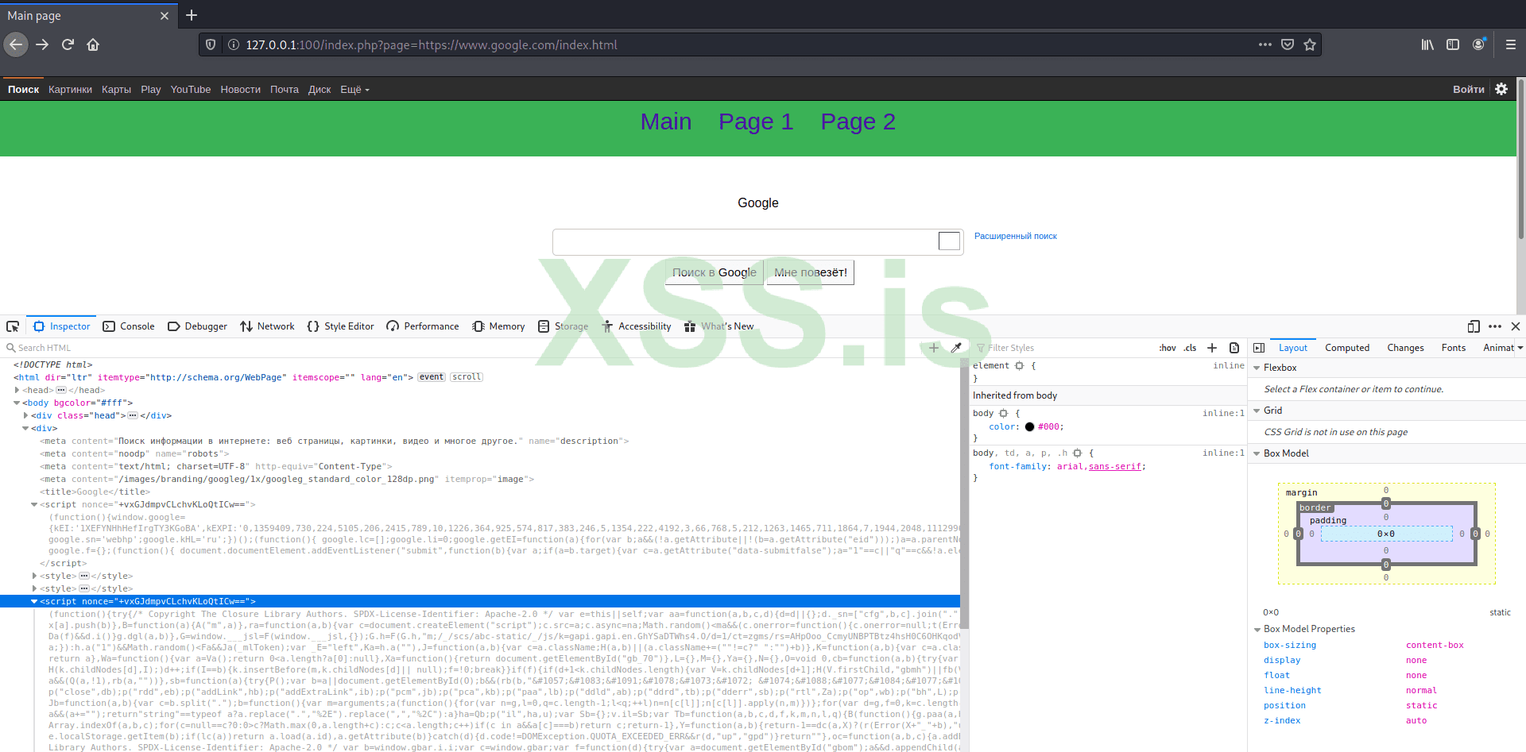Click the Поиск в Google button
The image size is (1526, 752).
715,272
